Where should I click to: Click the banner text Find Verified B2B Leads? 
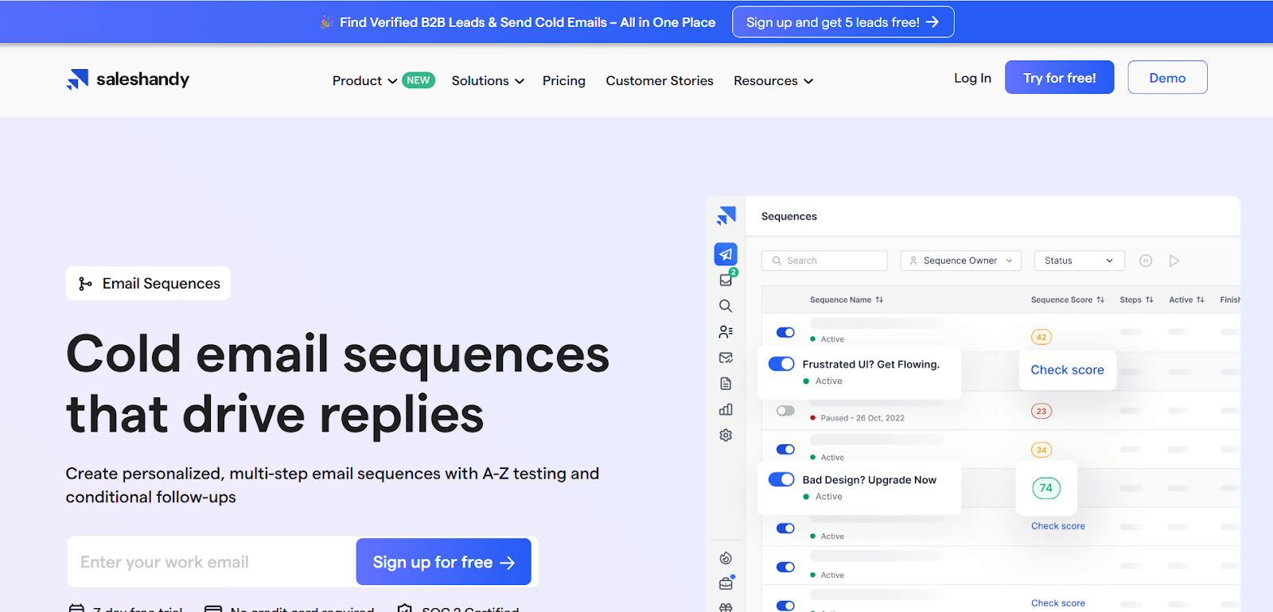click(x=527, y=22)
